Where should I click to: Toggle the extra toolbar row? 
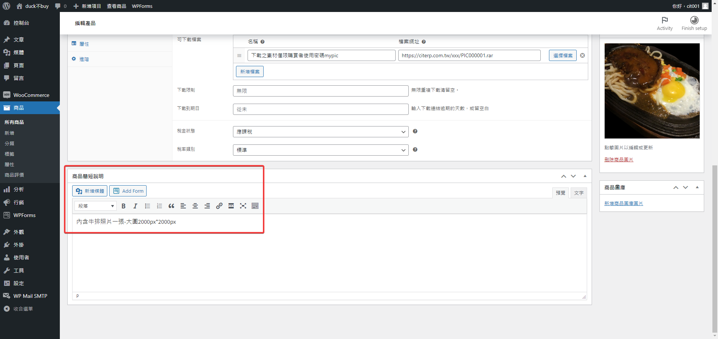(255, 206)
